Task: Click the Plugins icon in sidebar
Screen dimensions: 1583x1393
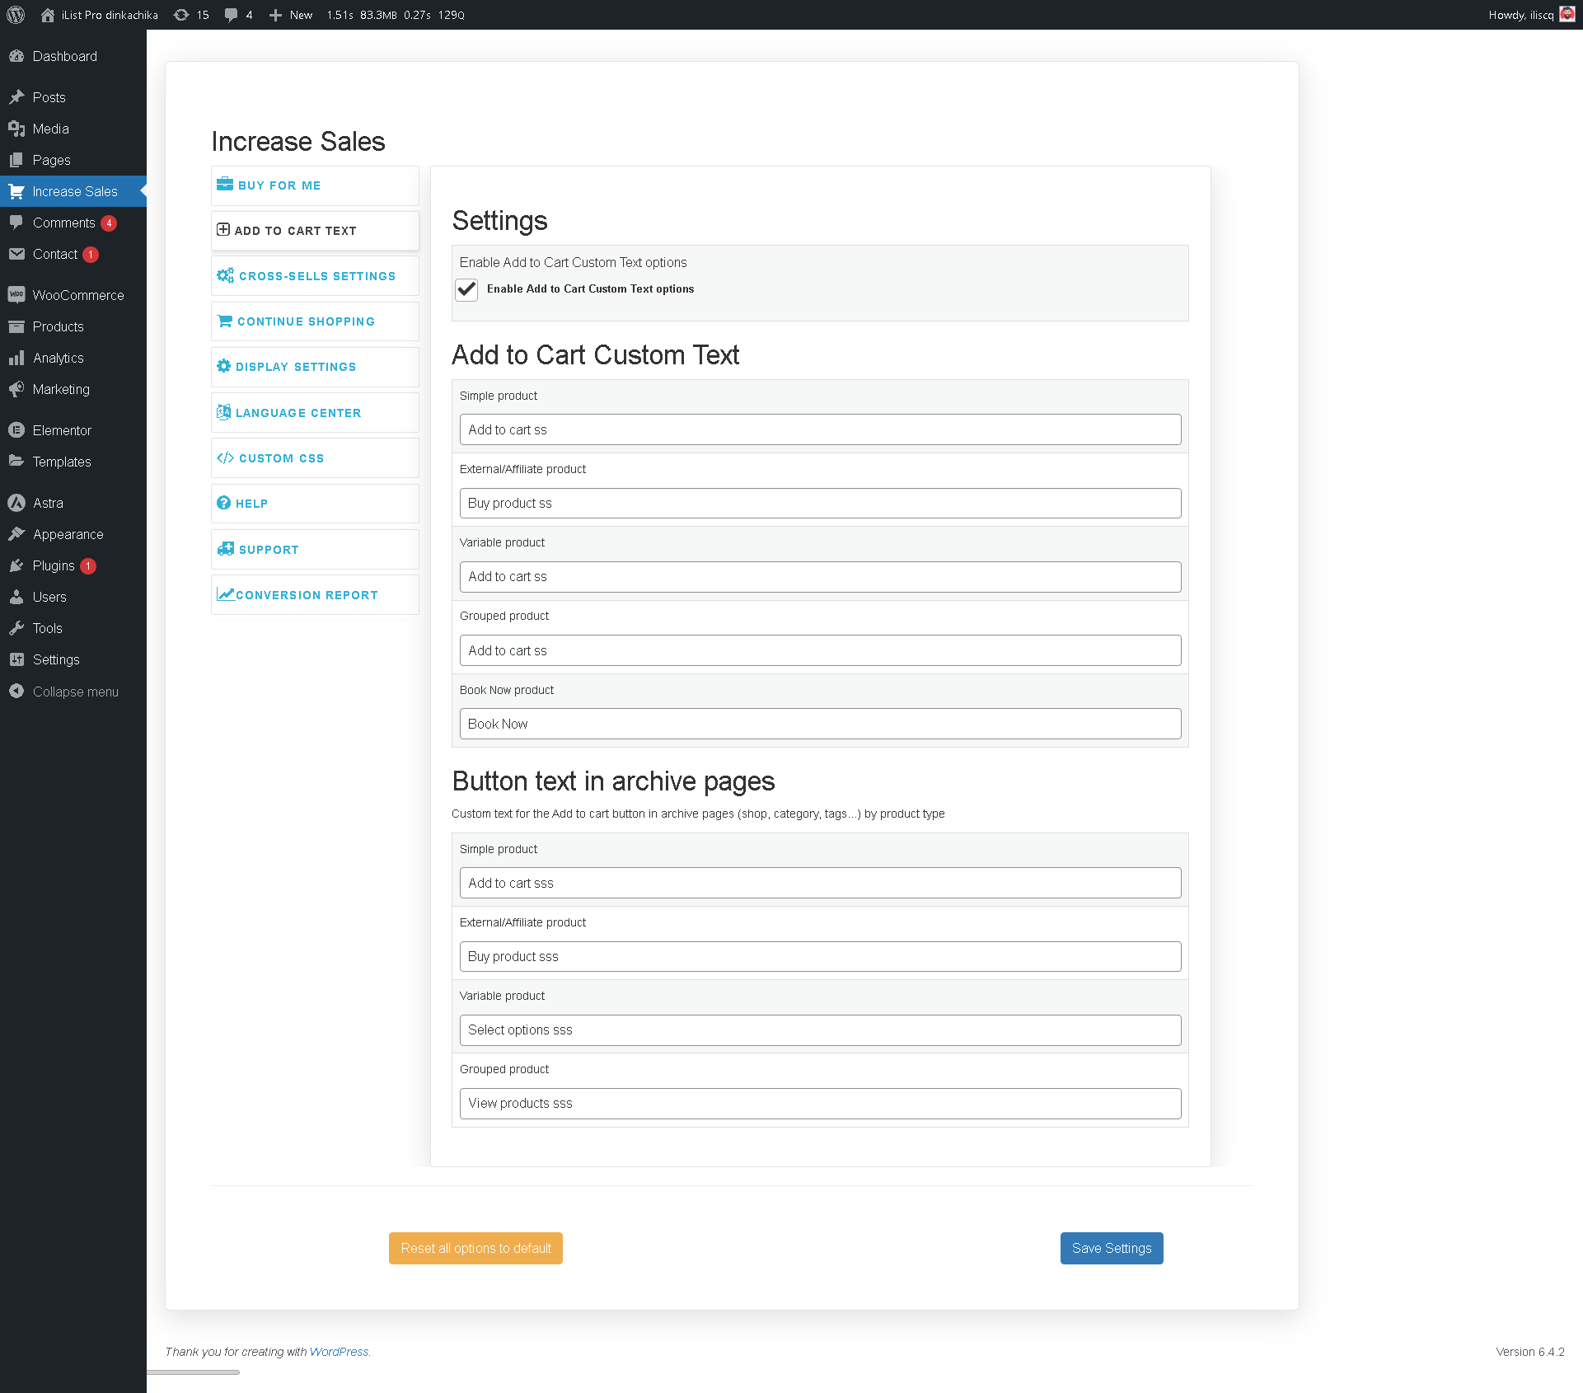Action: 16,565
